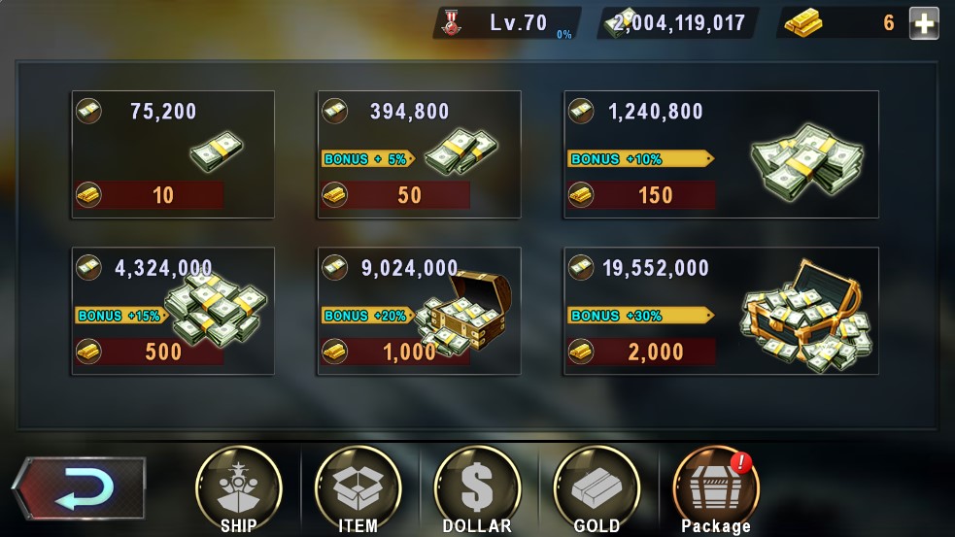This screenshot has height=537, width=955.
Task: Buy the 75,200 dollars pack
Action: (x=173, y=154)
